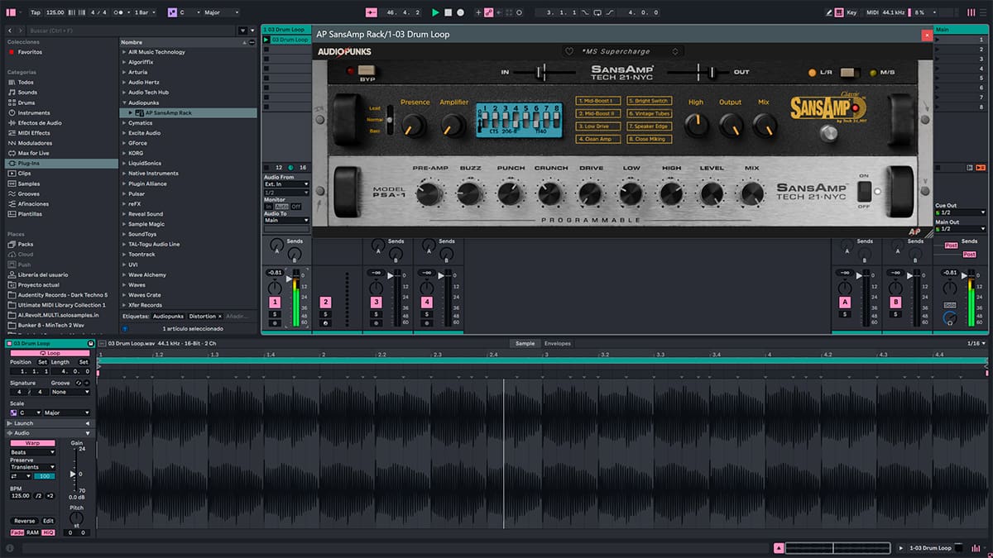
Task: Select the Sounds category in the browser
Action: point(27,93)
